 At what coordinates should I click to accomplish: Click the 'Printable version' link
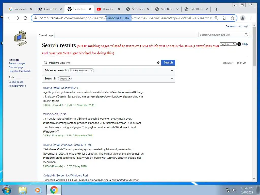(x=17, y=86)
